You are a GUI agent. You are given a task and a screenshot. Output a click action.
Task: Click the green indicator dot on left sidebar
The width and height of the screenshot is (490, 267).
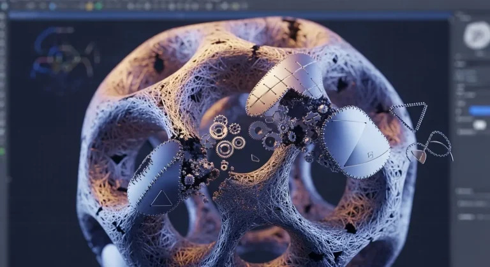pos(2,152)
